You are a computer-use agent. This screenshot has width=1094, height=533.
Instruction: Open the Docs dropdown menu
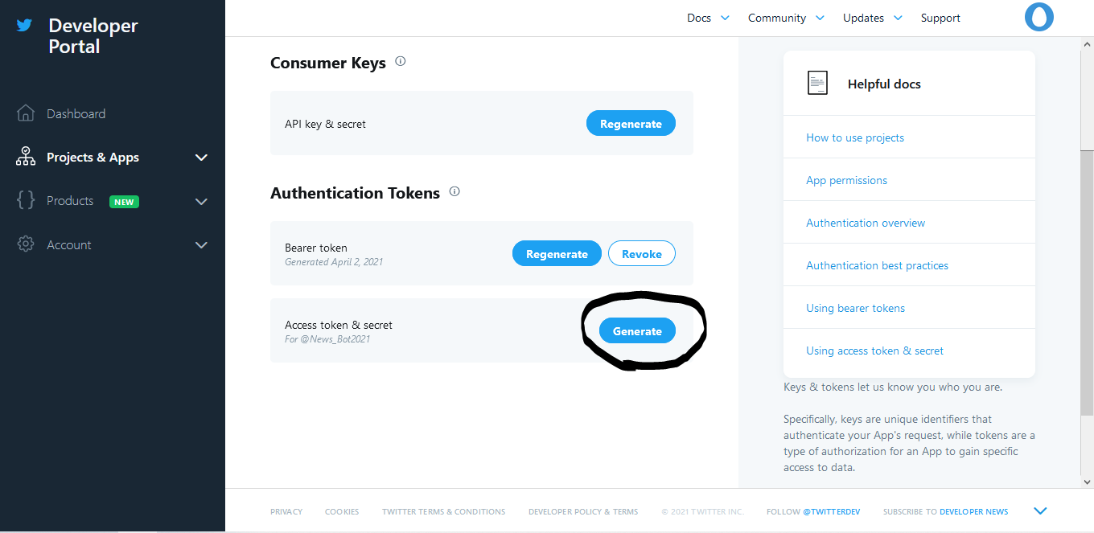[x=708, y=18]
